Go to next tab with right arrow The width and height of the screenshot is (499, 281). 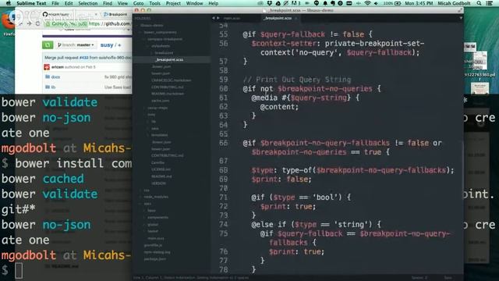click(218, 18)
